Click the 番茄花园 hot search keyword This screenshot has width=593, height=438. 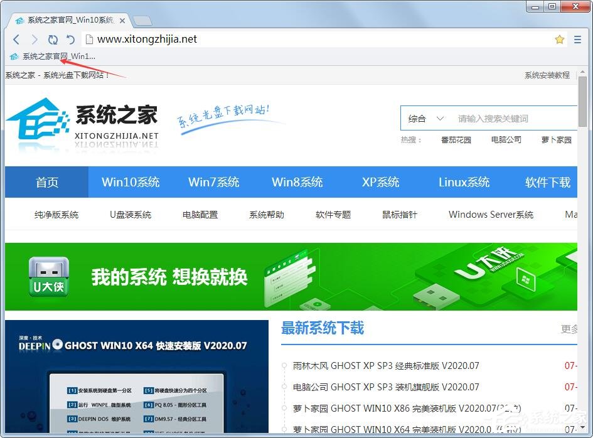click(456, 139)
